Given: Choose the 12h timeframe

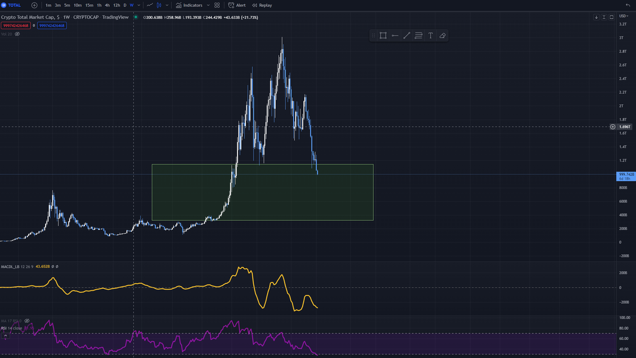Looking at the screenshot, I should [x=117, y=5].
